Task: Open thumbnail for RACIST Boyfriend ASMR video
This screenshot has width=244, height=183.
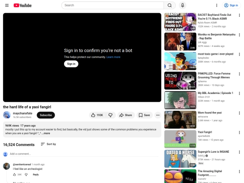Action: 180,22
